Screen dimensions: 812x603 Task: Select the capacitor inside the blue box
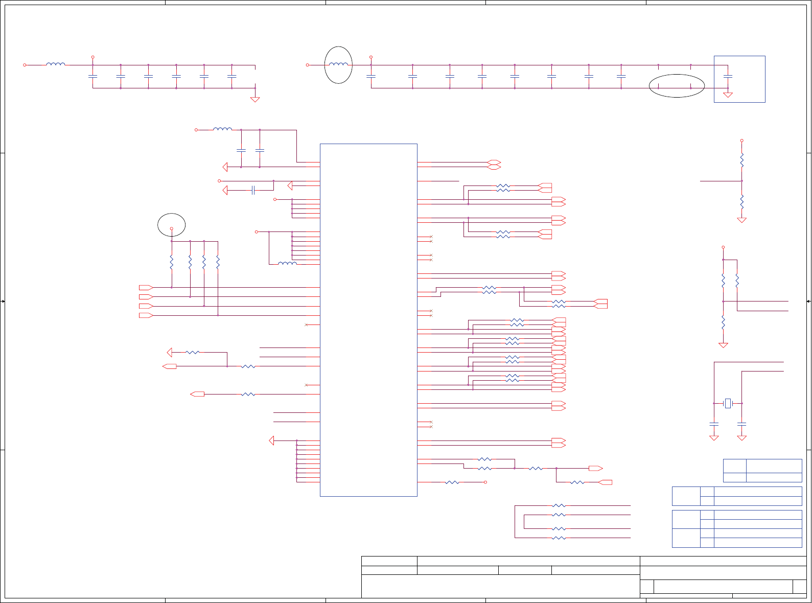pos(728,76)
